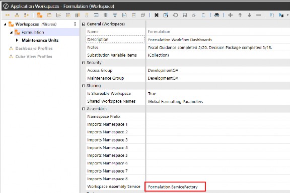Select the Formulation workspace in tree
Screen dimensions: 290x193
click(x=33, y=32)
